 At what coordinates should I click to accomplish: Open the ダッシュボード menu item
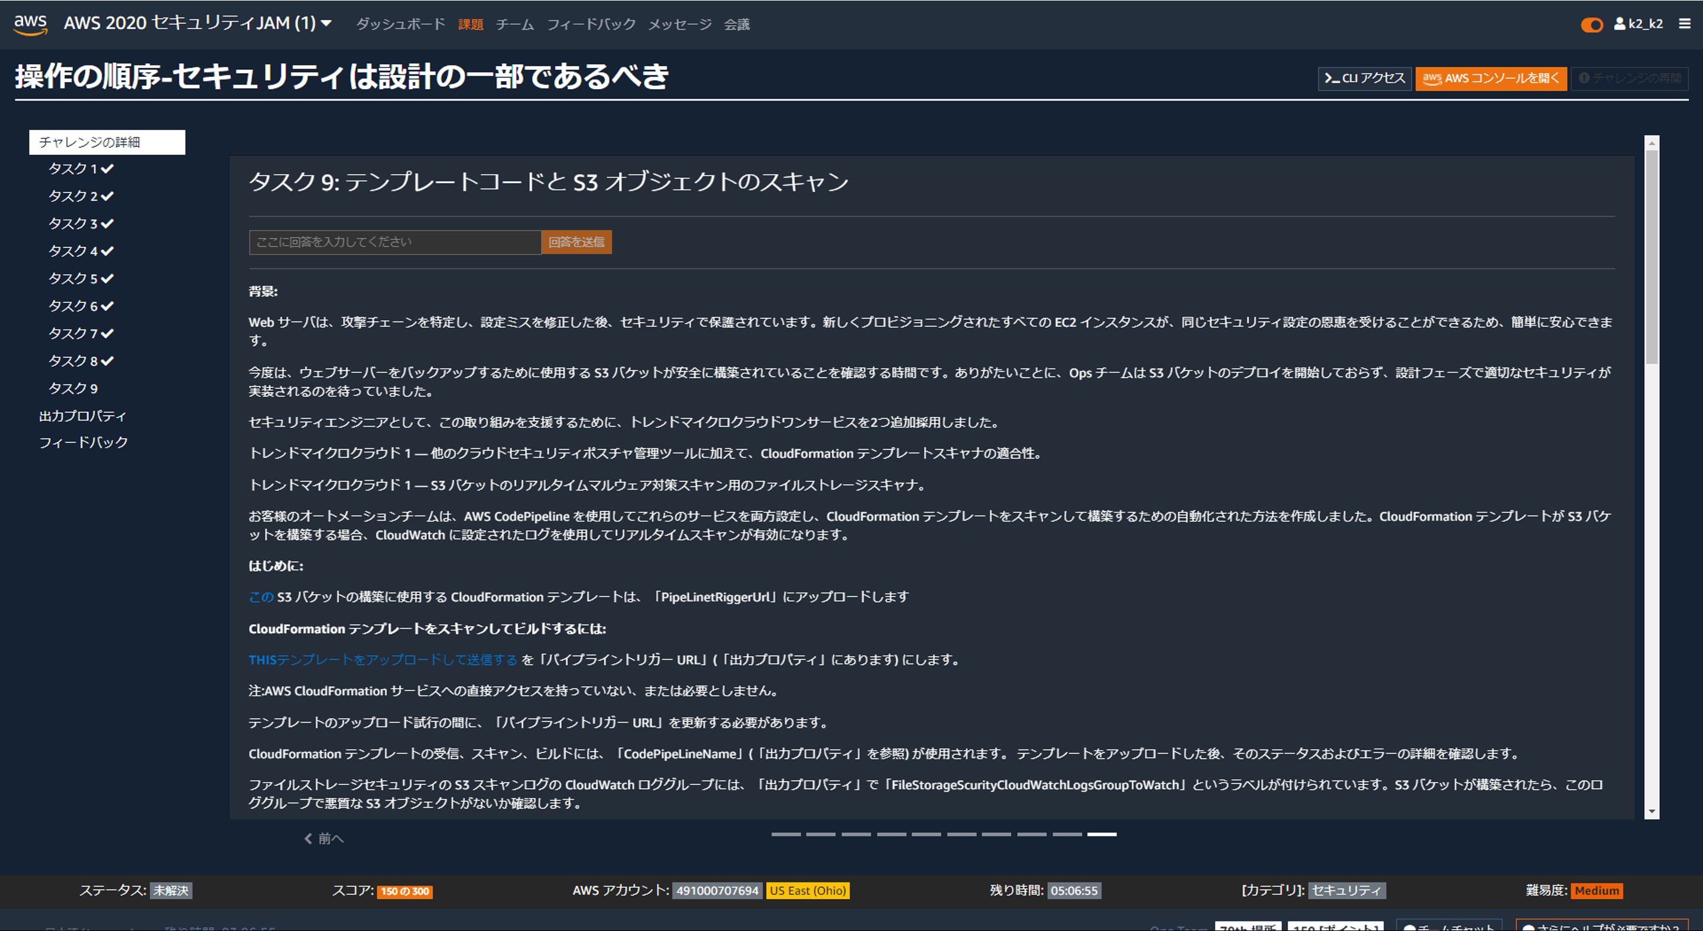[401, 24]
